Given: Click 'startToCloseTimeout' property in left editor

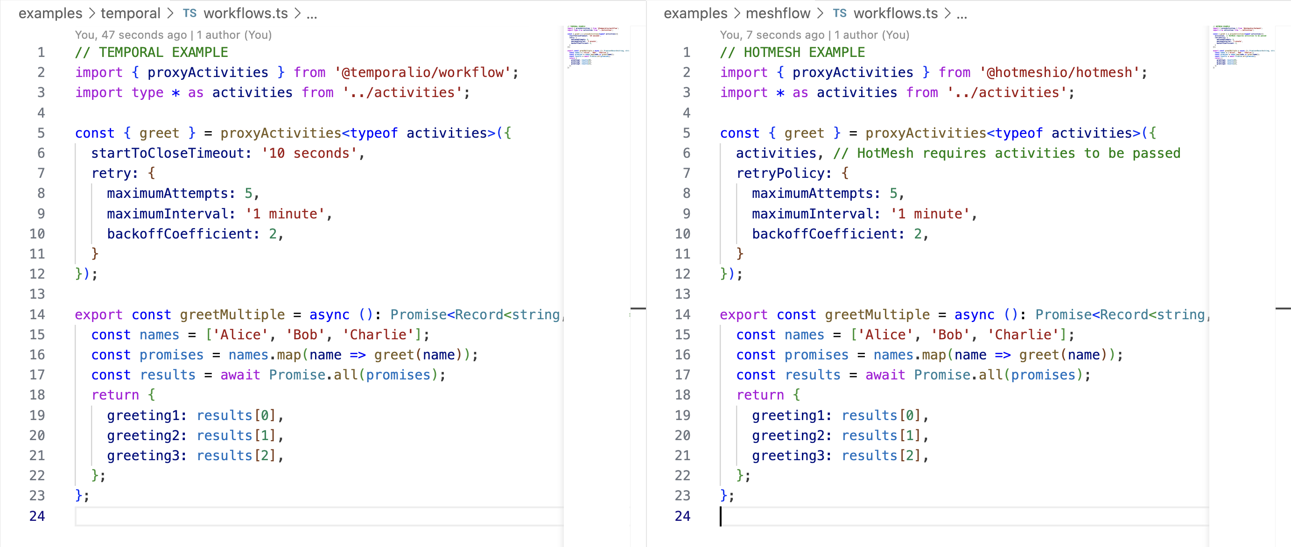Looking at the screenshot, I should click(x=168, y=153).
